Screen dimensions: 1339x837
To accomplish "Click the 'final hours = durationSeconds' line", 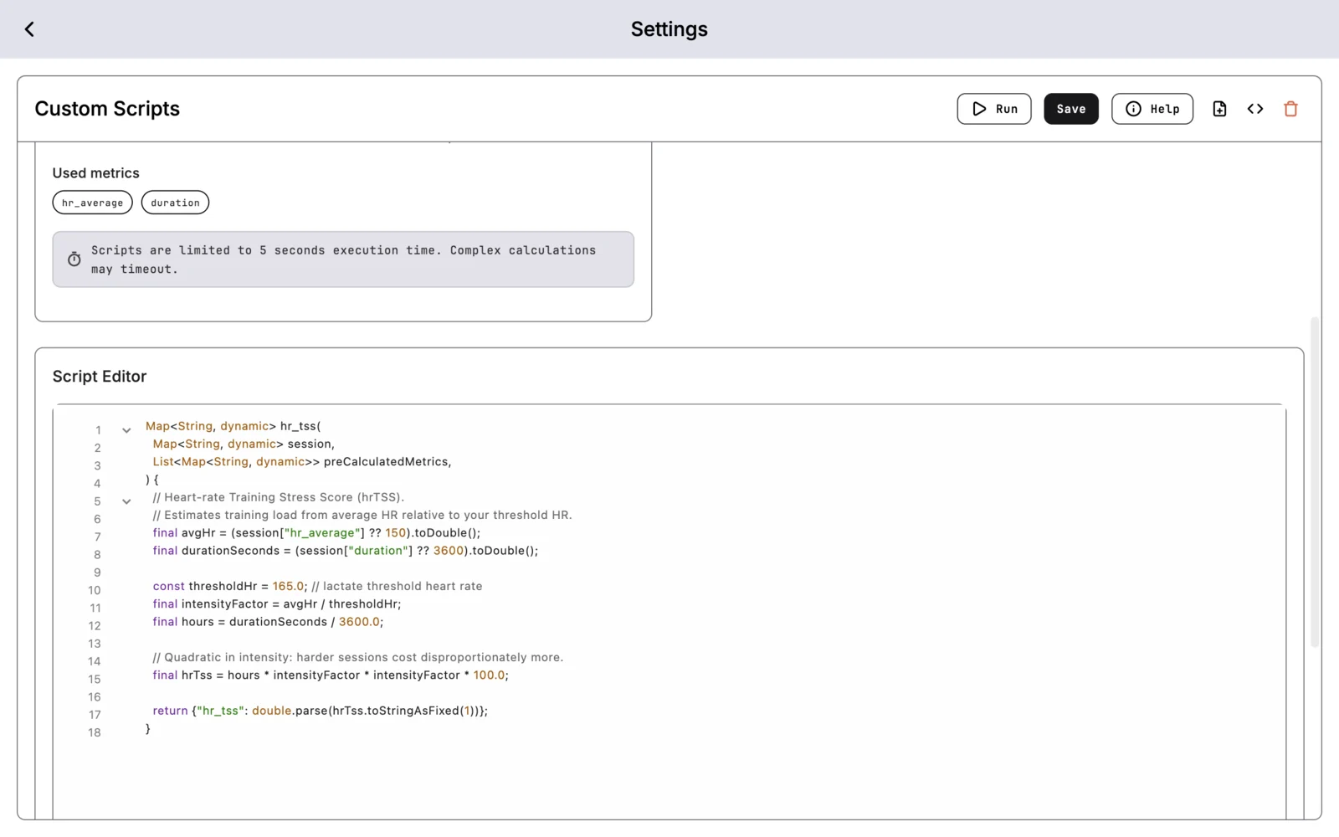I will tap(268, 622).
